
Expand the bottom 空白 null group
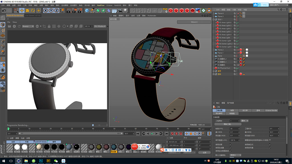214,74
